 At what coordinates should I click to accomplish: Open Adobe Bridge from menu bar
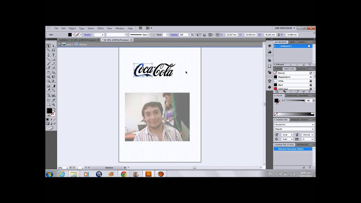140,28
